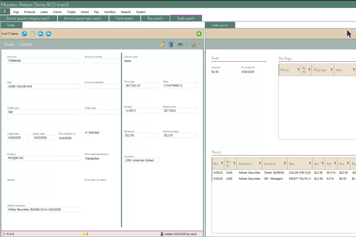Select the Trades sub-tab

pyautogui.click(x=11, y=25)
